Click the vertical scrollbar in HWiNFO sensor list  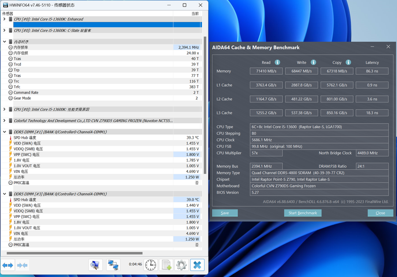tap(205, 105)
